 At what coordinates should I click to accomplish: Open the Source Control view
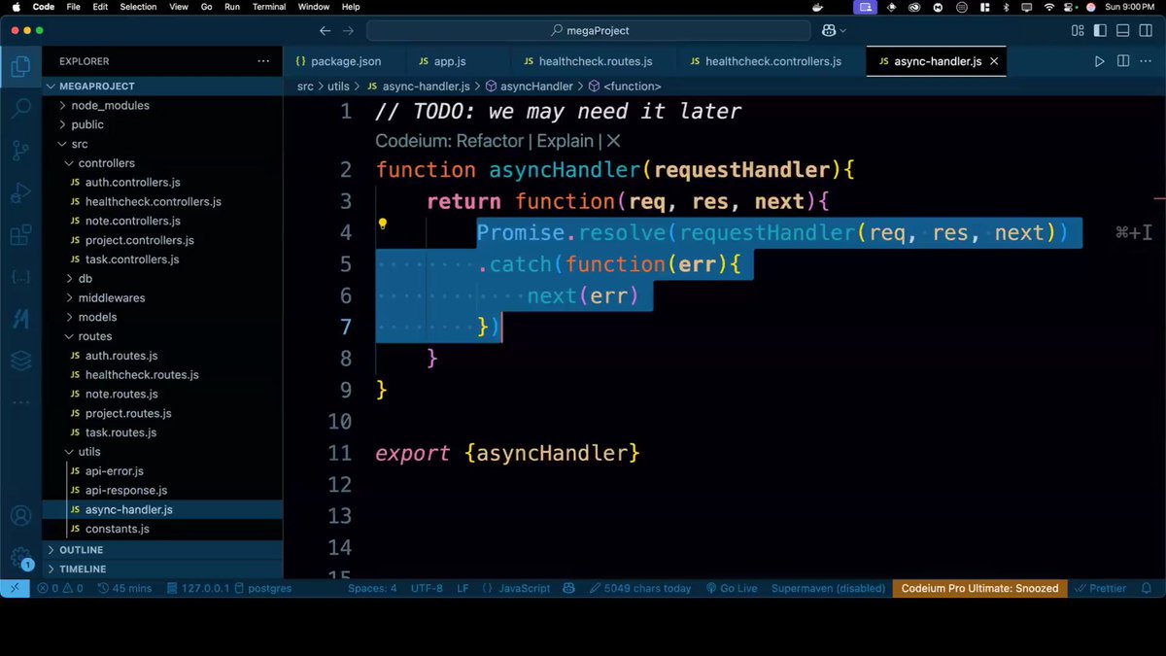point(21,150)
